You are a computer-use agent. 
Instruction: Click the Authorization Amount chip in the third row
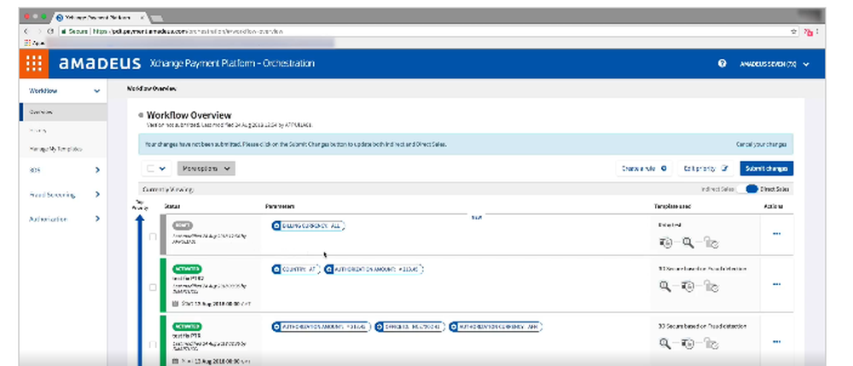tap(321, 327)
